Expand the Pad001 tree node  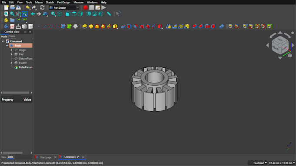[x=11, y=63]
